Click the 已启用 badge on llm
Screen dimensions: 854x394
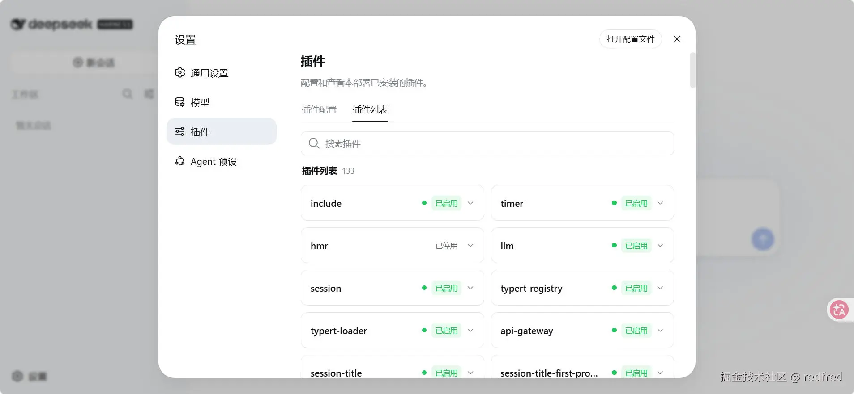636,246
